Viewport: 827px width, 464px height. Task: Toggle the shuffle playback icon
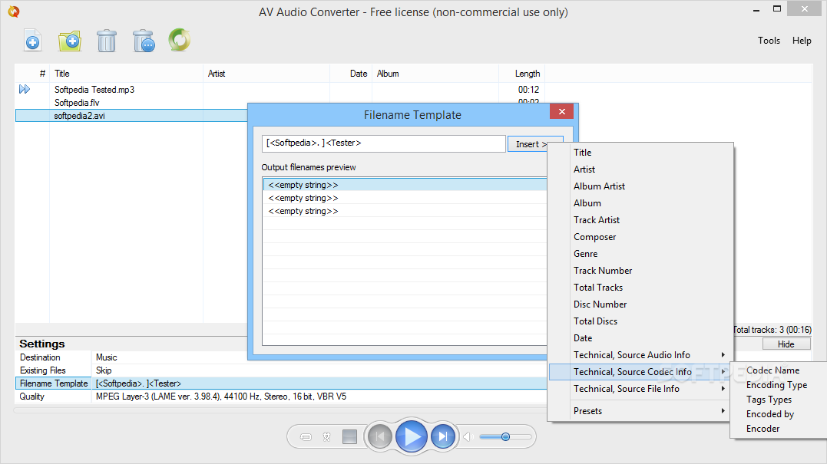click(327, 436)
